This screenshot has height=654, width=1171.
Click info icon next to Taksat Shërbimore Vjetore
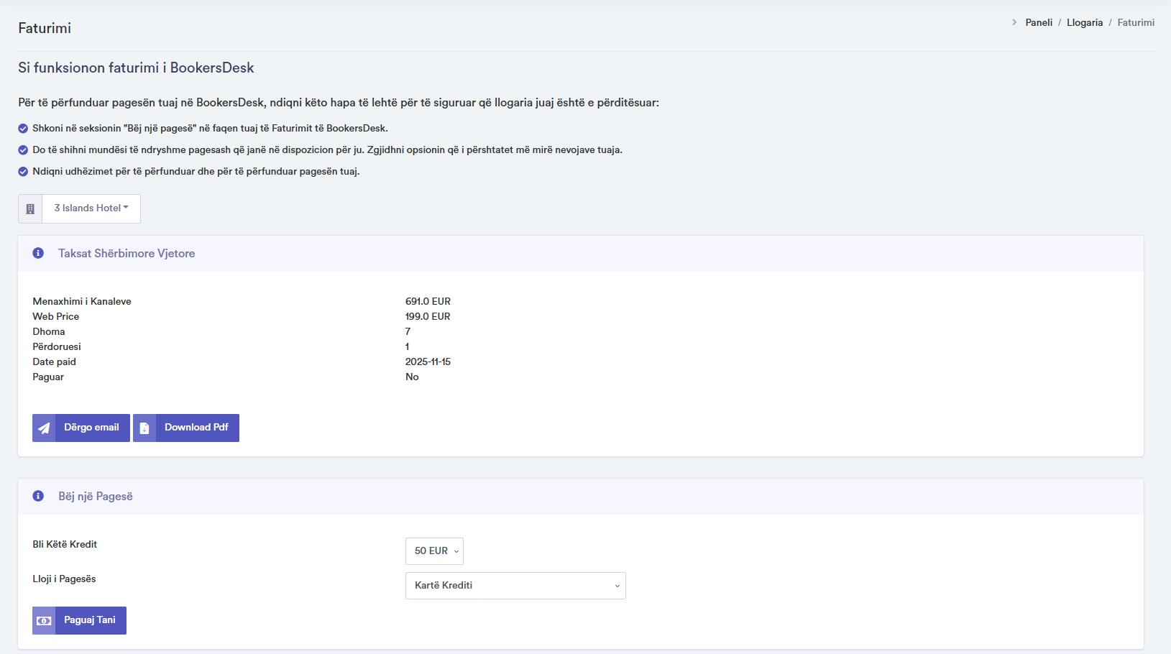point(39,253)
